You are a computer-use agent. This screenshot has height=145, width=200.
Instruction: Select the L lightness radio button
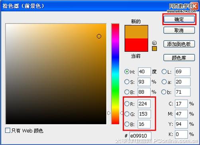(x=164, y=72)
